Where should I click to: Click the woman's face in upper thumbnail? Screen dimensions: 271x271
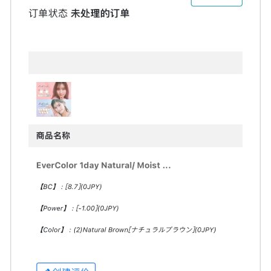pos(61,90)
